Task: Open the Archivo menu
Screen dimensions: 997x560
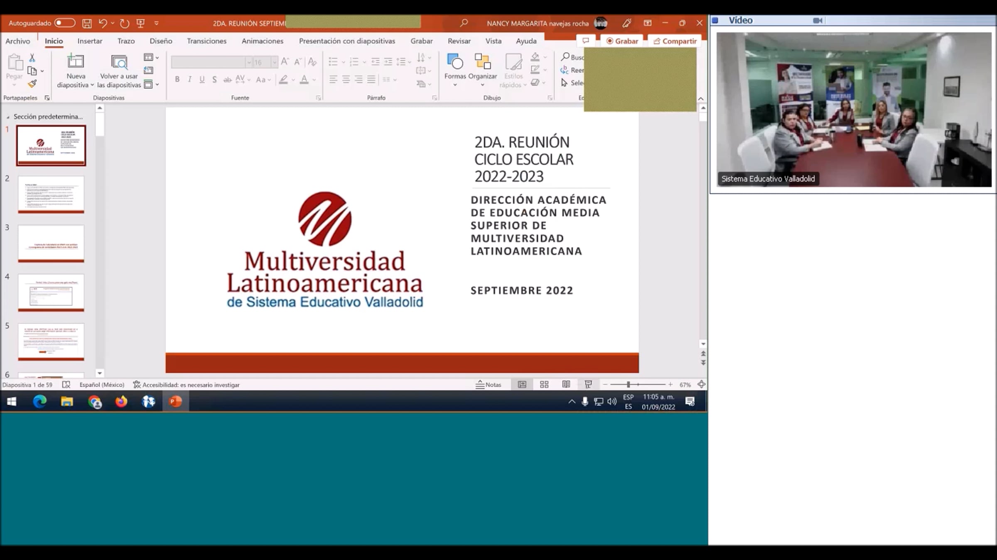Action: click(x=17, y=41)
